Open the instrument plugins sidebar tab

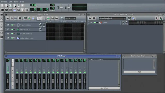coord(2,15)
